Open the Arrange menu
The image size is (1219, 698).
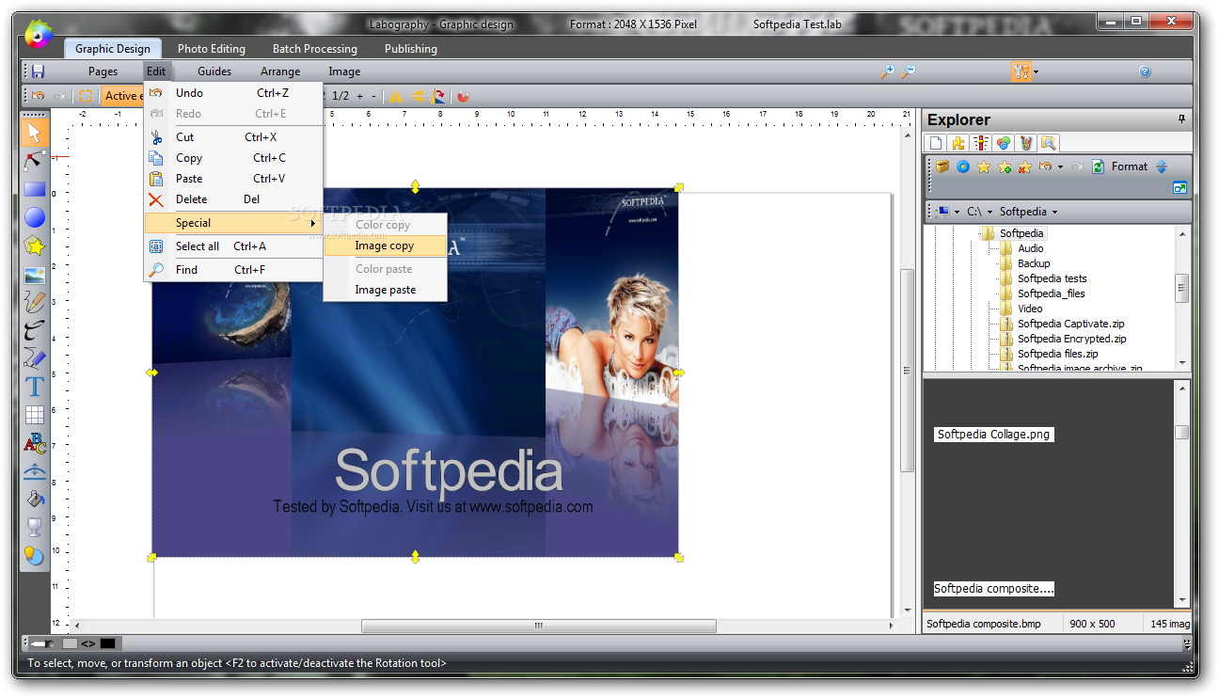280,71
